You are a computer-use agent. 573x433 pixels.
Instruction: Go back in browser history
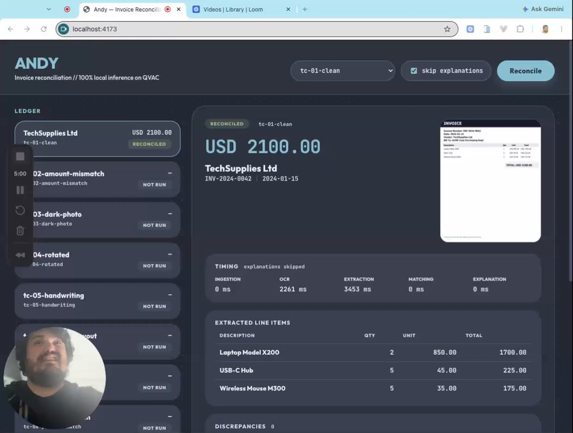coord(11,29)
